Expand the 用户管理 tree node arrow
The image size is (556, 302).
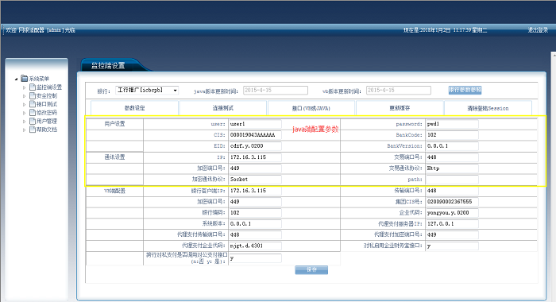click(24, 122)
